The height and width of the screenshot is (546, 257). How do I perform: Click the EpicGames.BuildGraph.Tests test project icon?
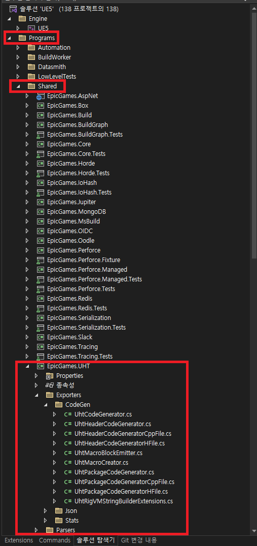[40, 135]
